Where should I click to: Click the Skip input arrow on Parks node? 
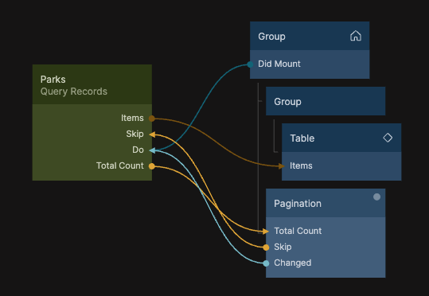pos(152,134)
